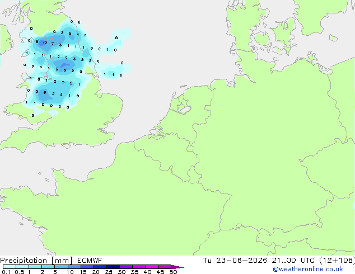
Task: Select the 2–5 mm legend color swatch
Action: pos(48,267)
